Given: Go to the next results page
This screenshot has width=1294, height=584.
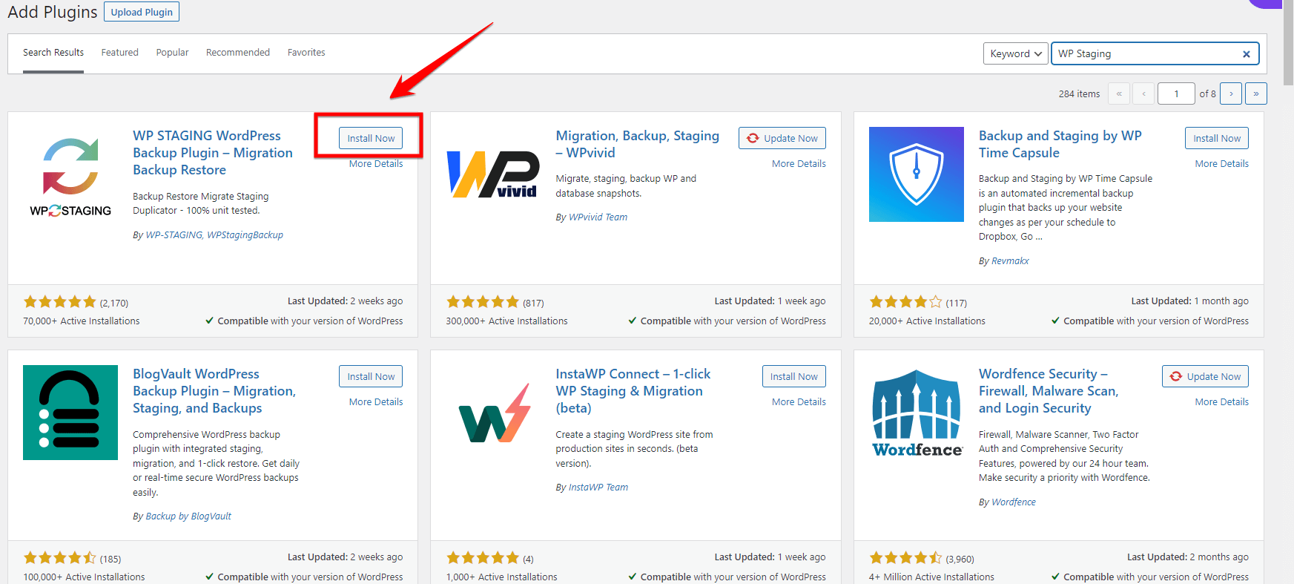Looking at the screenshot, I should [x=1231, y=93].
